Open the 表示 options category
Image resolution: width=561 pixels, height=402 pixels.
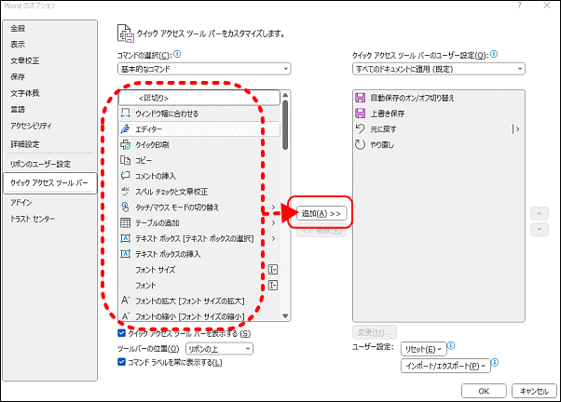point(18,45)
